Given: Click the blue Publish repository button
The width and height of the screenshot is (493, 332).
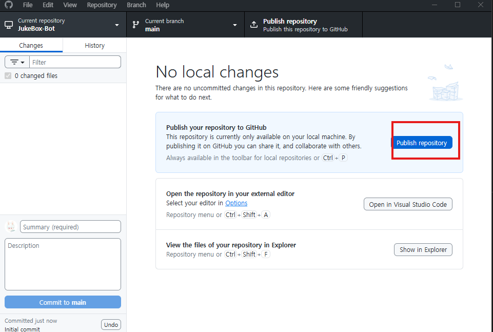Looking at the screenshot, I should point(422,143).
